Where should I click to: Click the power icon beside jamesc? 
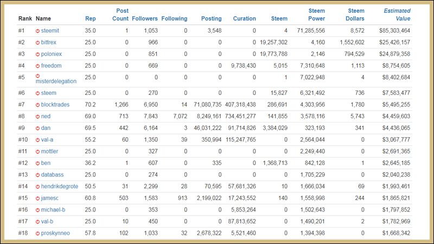[37, 198]
